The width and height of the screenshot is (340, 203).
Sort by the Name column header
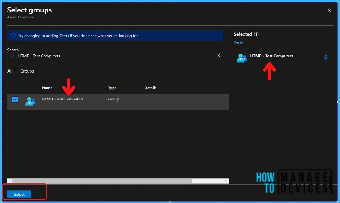coord(47,88)
